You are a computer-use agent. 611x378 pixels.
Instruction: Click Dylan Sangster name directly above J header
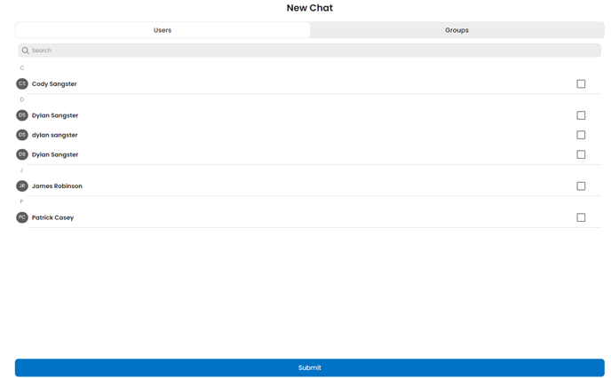coord(55,155)
